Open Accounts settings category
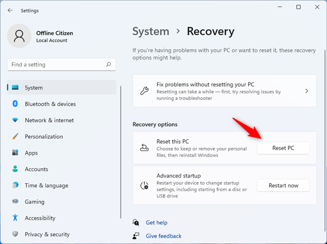Image resolution: width=327 pixels, height=244 pixels. point(36,169)
